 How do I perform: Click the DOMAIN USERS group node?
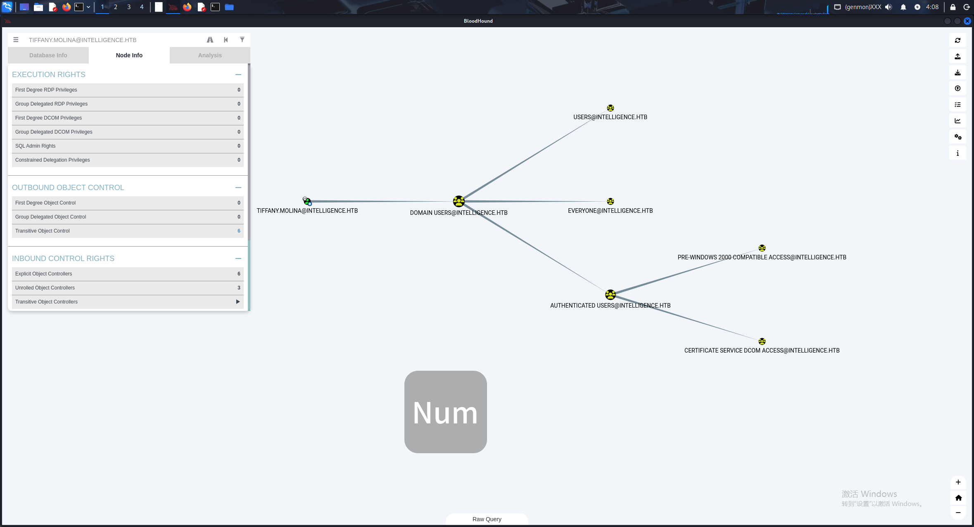click(458, 201)
